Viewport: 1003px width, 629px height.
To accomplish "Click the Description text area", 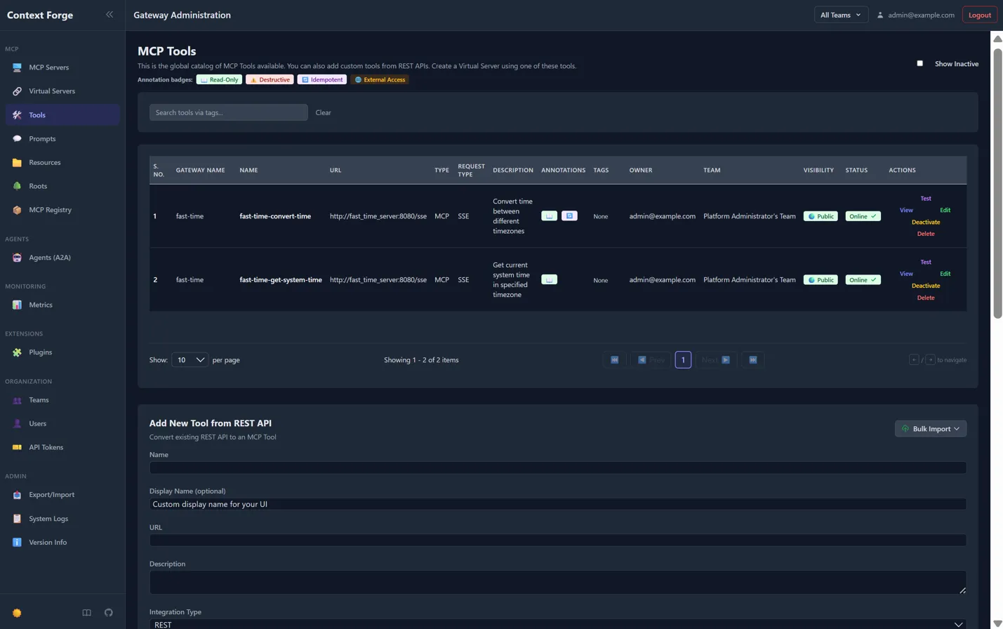I will 557,583.
